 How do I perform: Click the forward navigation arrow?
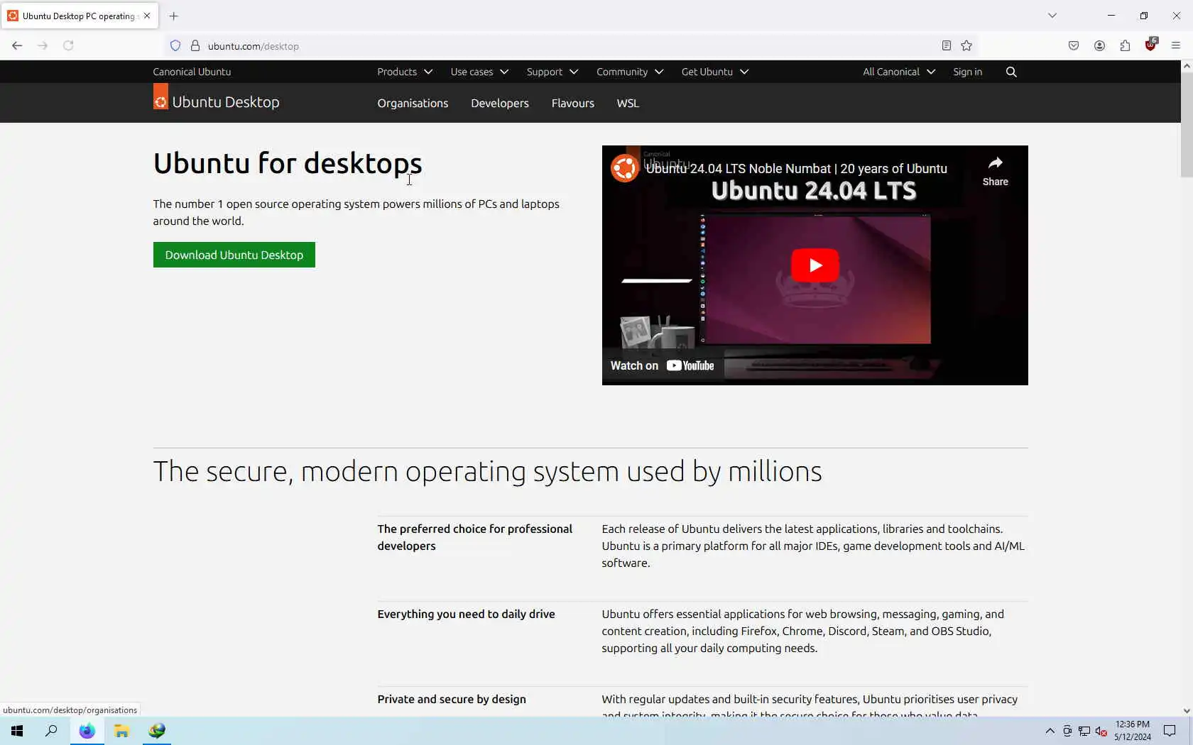tap(43, 45)
